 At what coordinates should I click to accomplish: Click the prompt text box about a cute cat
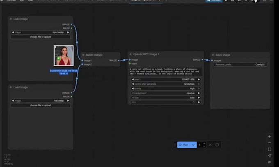165,71
